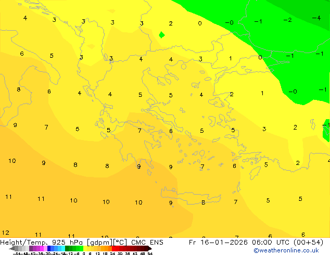Click the '-2' temperature value on map
This screenshot has height=255, width=330.
pyautogui.click(x=287, y=20)
